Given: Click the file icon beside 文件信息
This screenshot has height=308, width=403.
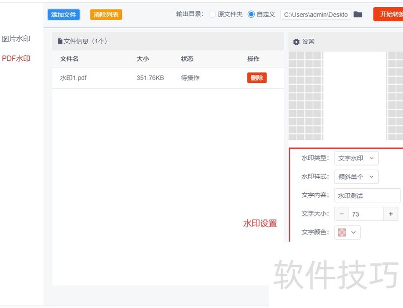Looking at the screenshot, I should coord(60,41).
